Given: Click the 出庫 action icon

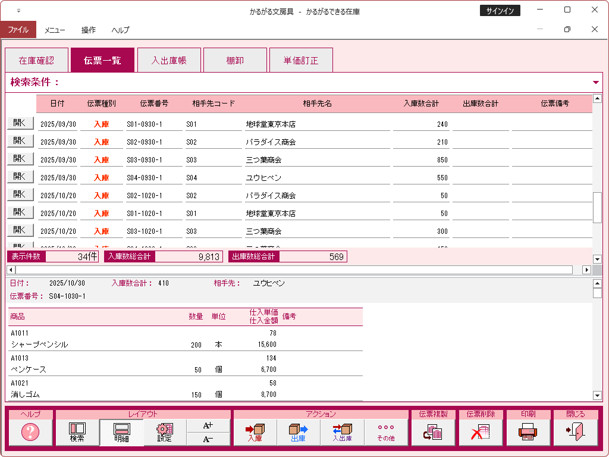Looking at the screenshot, I should click(299, 433).
